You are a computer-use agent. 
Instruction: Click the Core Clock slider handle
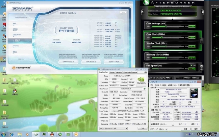[x=162, y=37]
